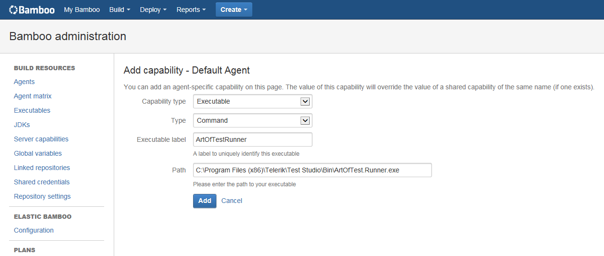604x256 pixels.
Task: Open Server capabilities link
Action: tap(41, 139)
